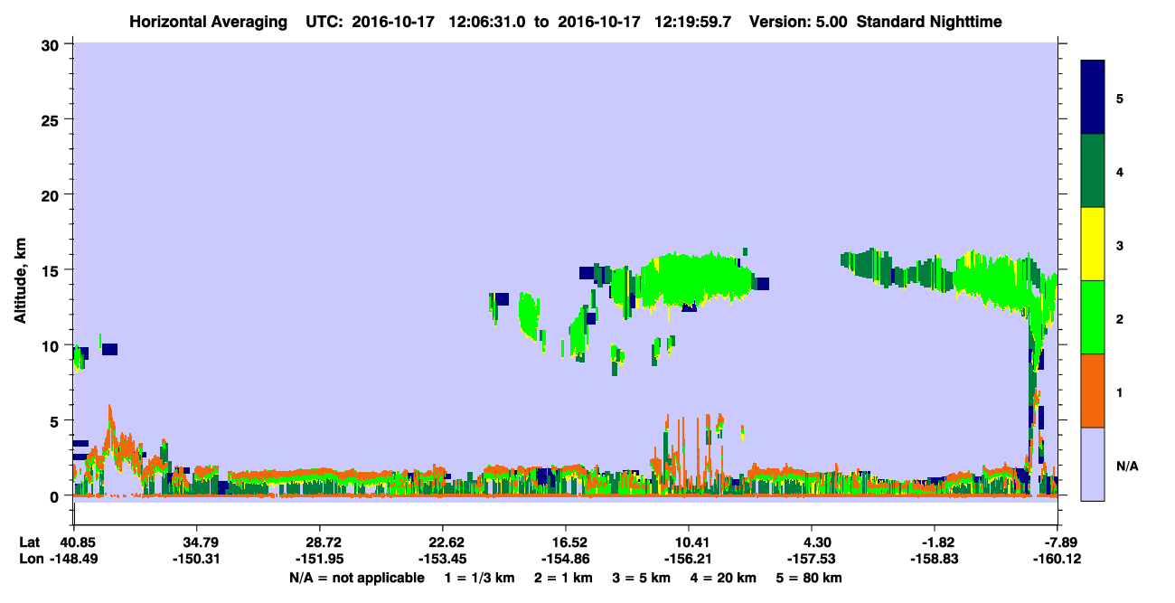Image resolution: width=1175 pixels, height=603 pixels.
Task: Click the 'Lat' row label
Action: pos(30,542)
